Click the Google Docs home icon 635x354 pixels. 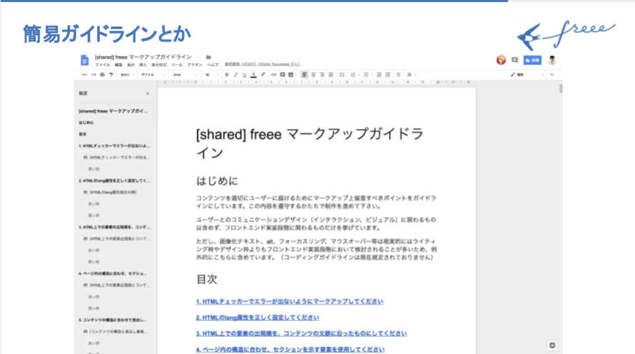(84, 60)
